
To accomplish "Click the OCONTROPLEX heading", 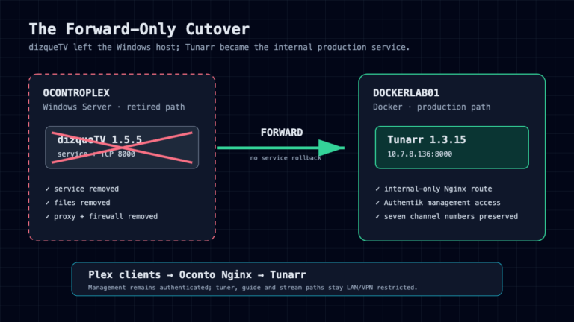I will coord(76,92).
